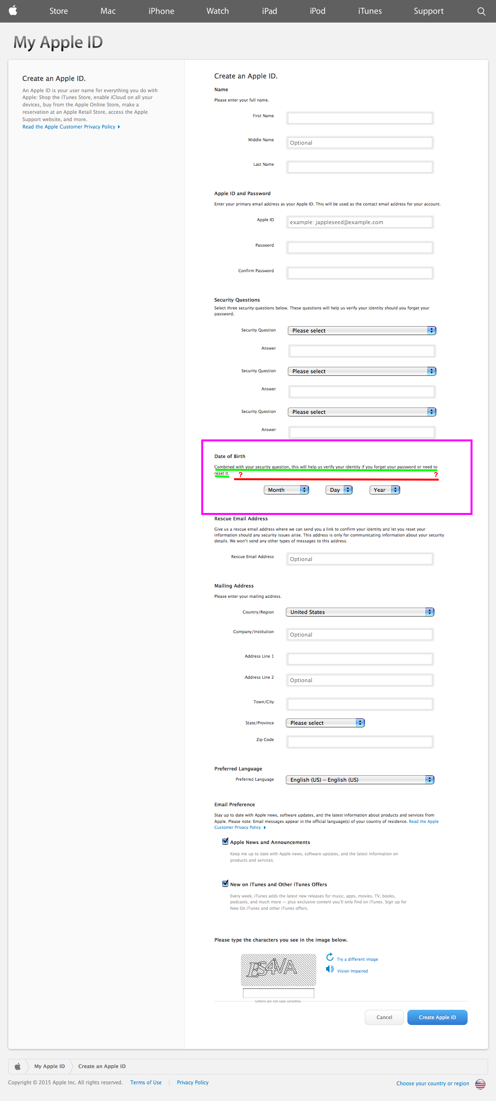Open the Preferred Language dropdown
This screenshot has height=1101, width=496.
360,780
